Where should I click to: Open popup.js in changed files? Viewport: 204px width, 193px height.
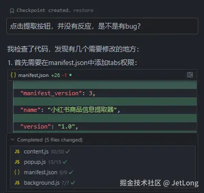[x=35, y=162]
